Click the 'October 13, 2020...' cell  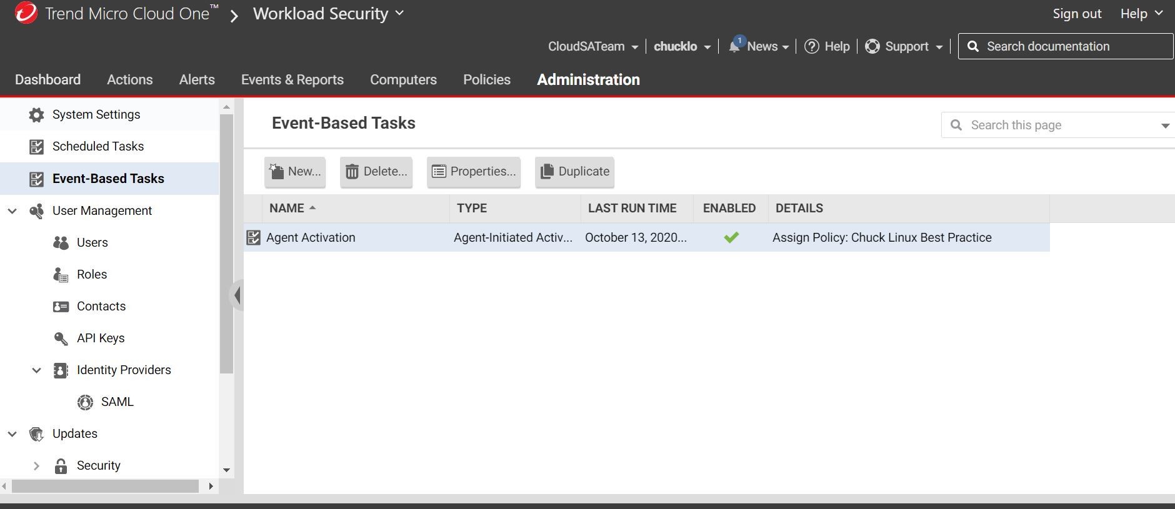coord(636,237)
